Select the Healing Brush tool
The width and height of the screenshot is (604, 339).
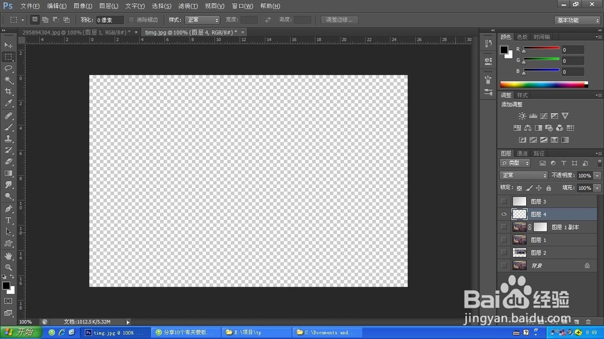click(8, 116)
